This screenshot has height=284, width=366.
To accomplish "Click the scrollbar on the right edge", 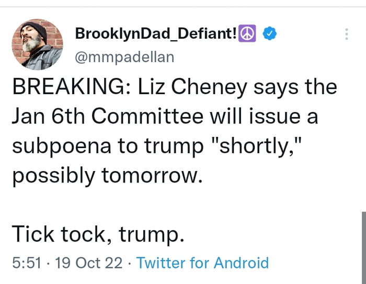I will coord(363,246).
